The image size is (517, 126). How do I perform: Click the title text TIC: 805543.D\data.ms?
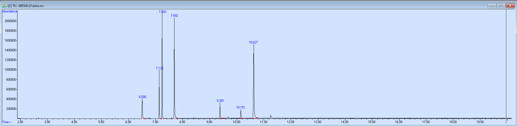point(28,6)
